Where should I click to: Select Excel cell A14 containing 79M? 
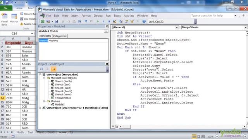pos(13,98)
